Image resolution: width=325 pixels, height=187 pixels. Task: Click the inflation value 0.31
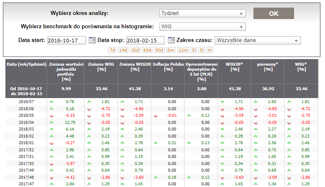(172, 143)
